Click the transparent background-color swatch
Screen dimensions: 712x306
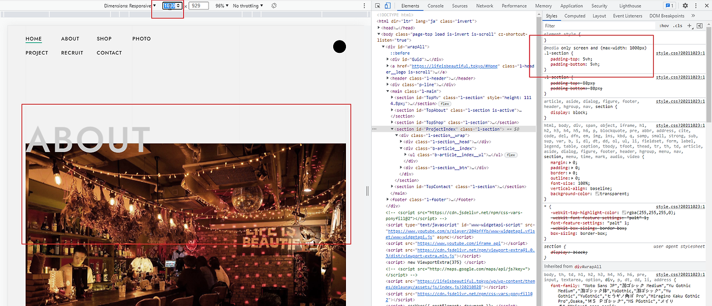597,194
